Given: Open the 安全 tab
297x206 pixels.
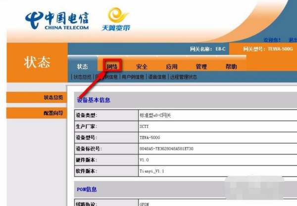Looking at the screenshot, I should (142, 66).
